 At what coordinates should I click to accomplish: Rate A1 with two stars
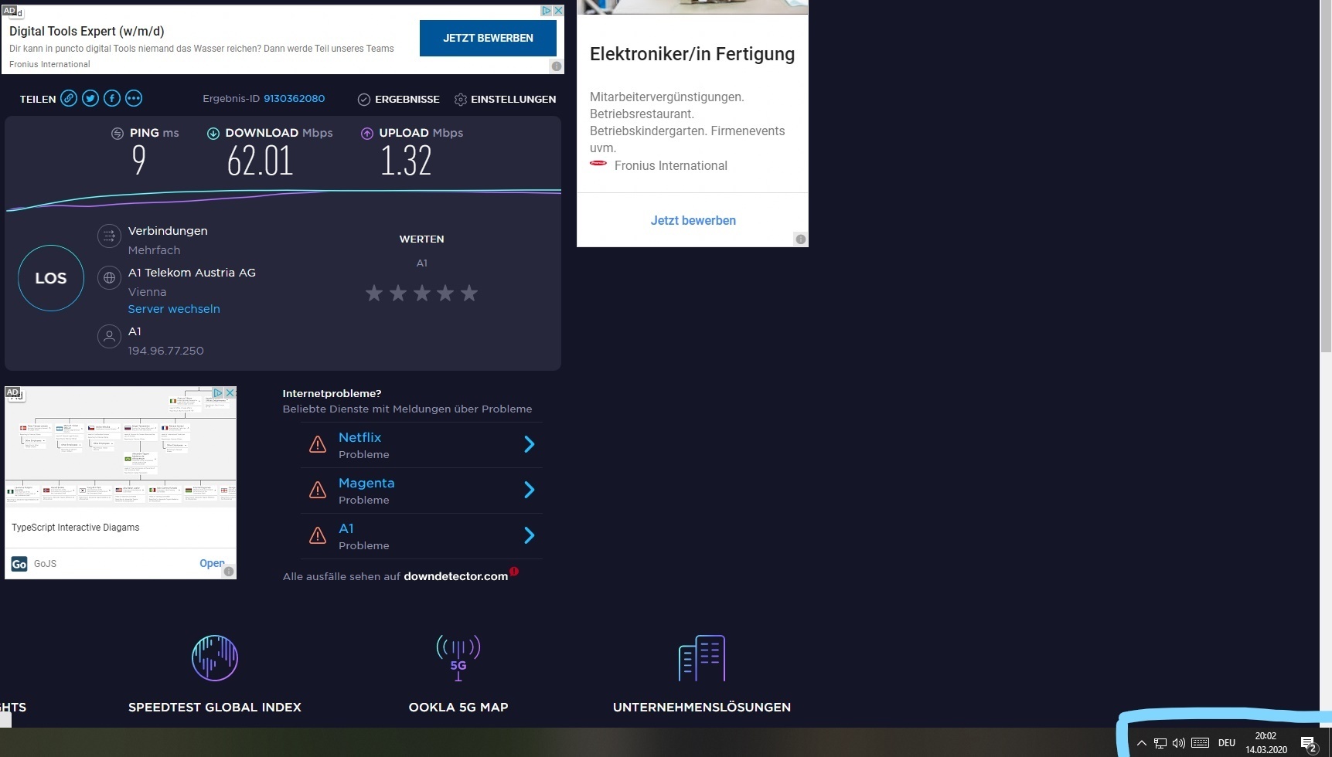click(398, 293)
